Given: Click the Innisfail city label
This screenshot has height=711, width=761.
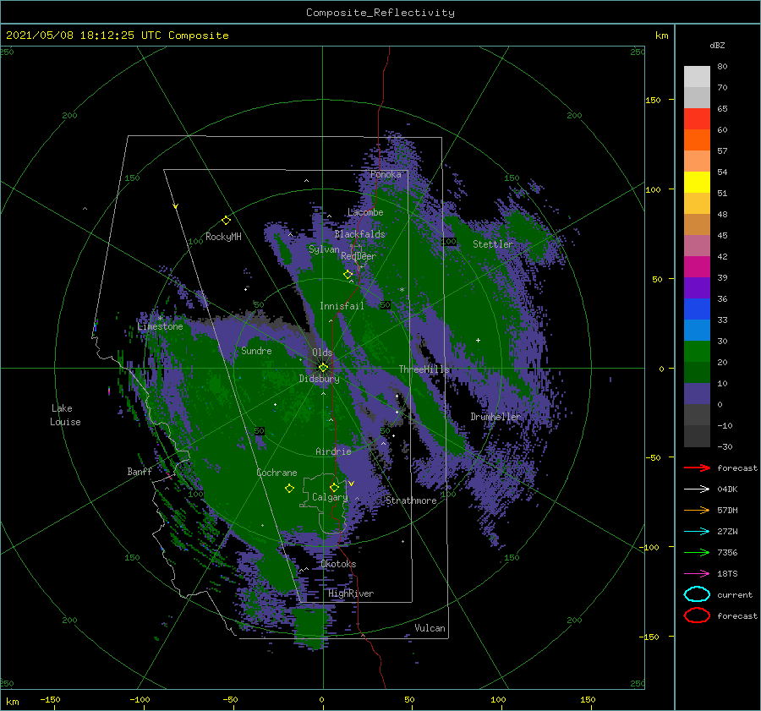Looking at the screenshot, I should click(342, 306).
